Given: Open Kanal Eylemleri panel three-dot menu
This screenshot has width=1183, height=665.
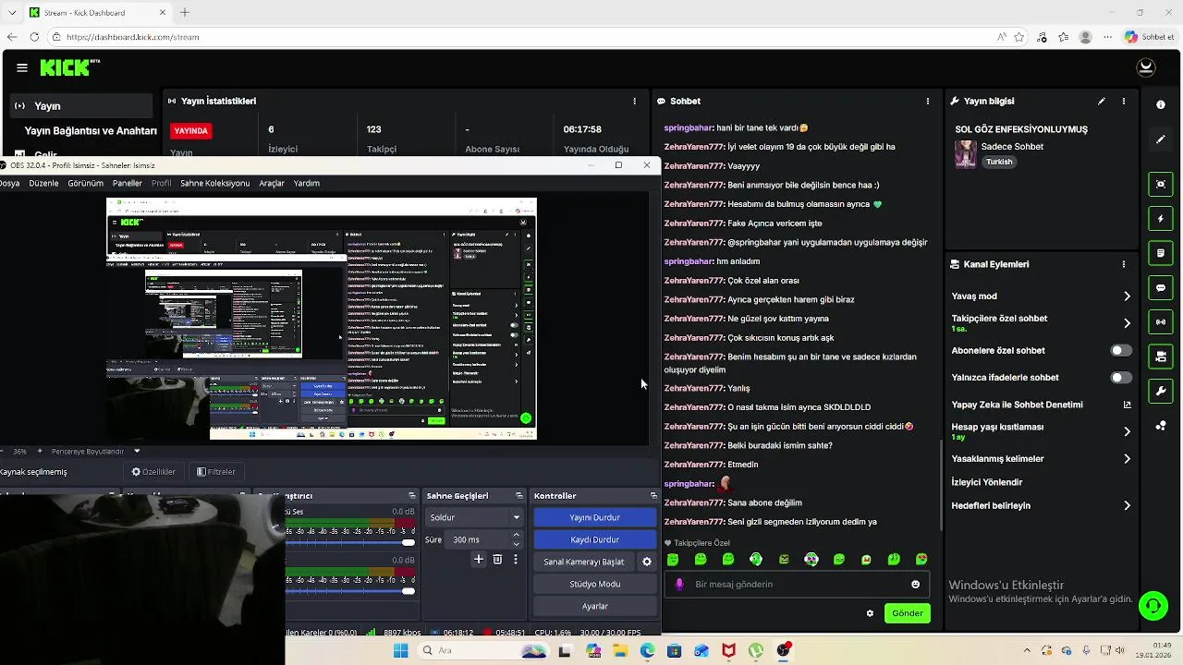Looking at the screenshot, I should pyautogui.click(x=1124, y=264).
